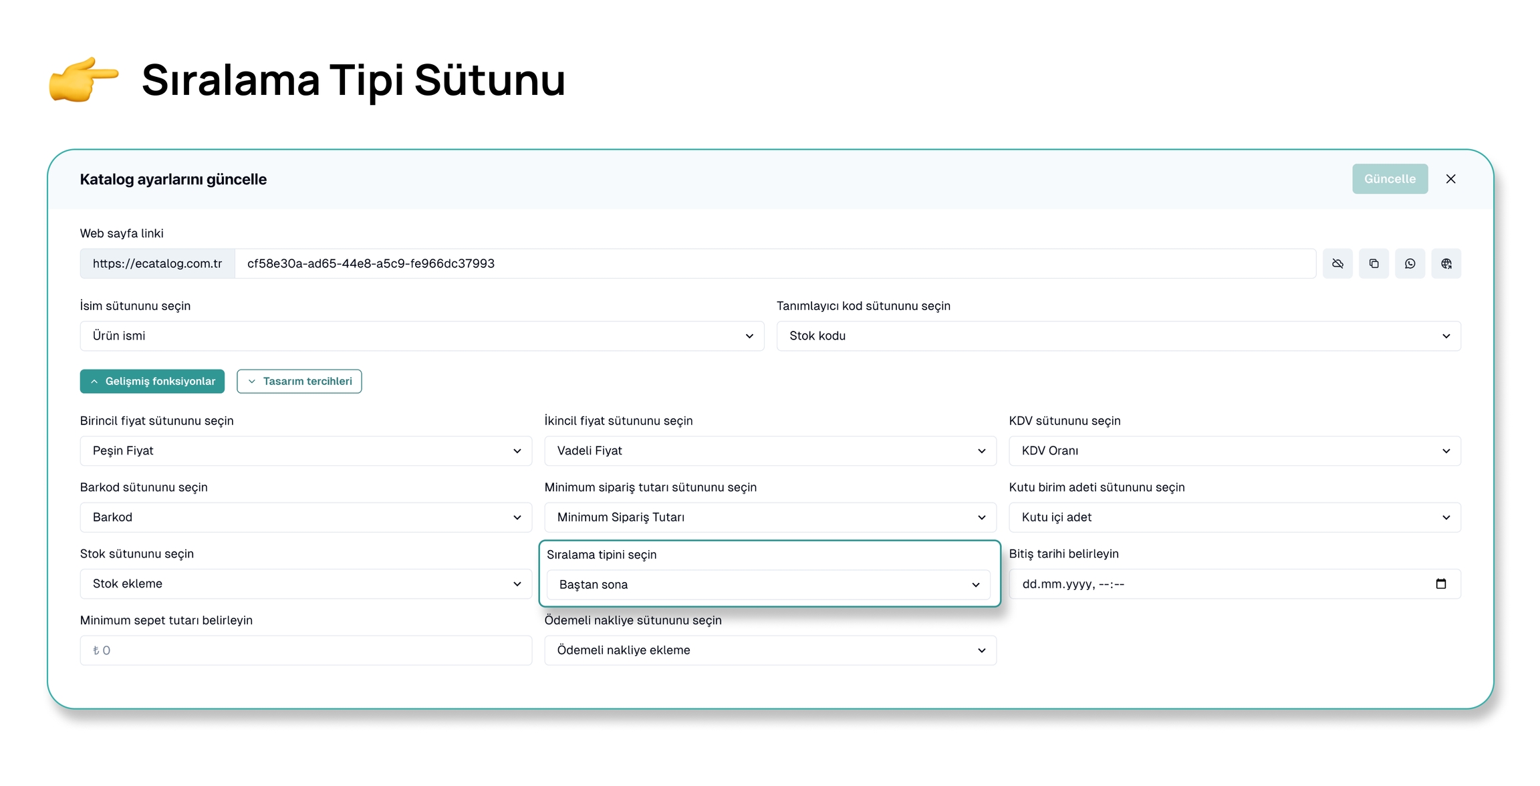
Task: Click the cloud-off unpublish icon
Action: coord(1337,263)
